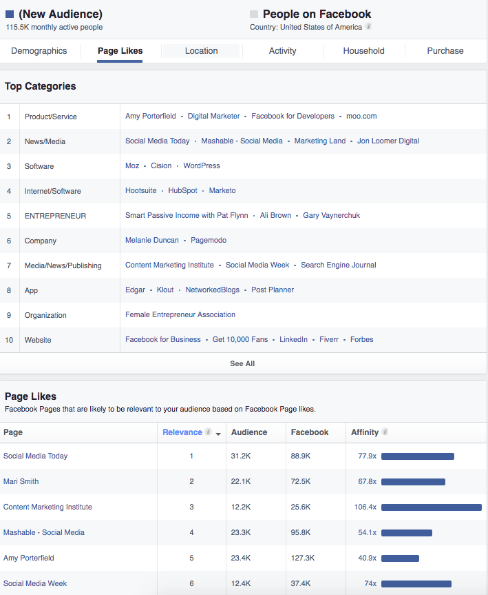The image size is (488, 595).
Task: Open Content Marketing Institute in Page Likes table
Action: [47, 507]
